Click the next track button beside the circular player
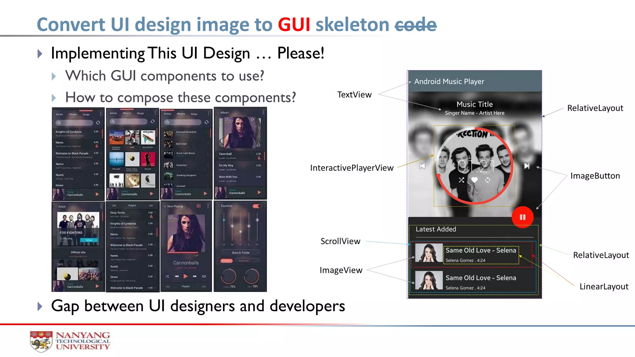Viewport: 635px width, 357px height. pos(527,166)
